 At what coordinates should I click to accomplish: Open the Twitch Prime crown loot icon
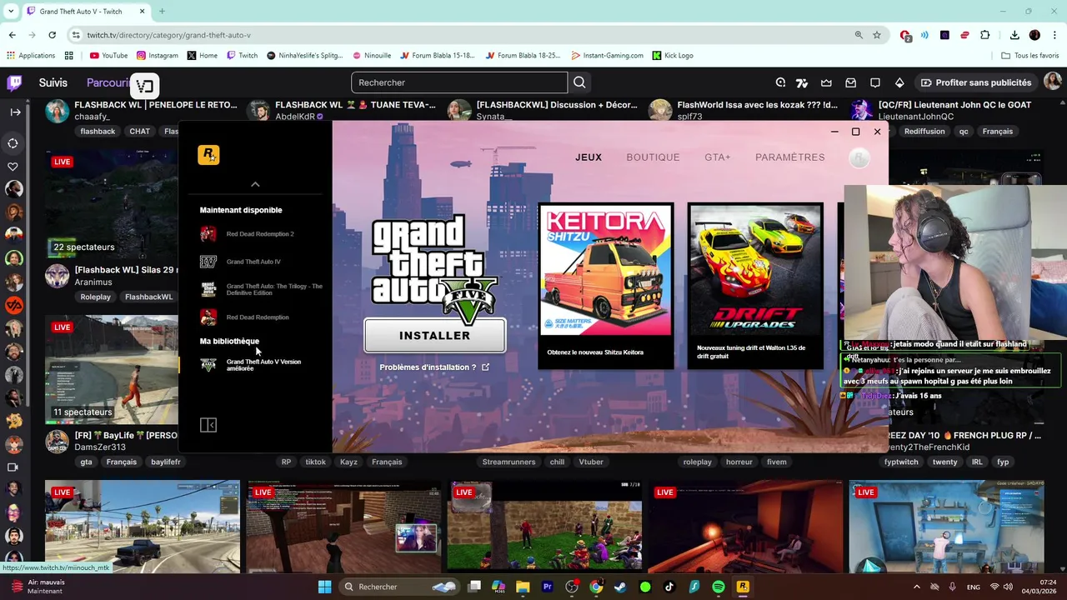[826, 82]
